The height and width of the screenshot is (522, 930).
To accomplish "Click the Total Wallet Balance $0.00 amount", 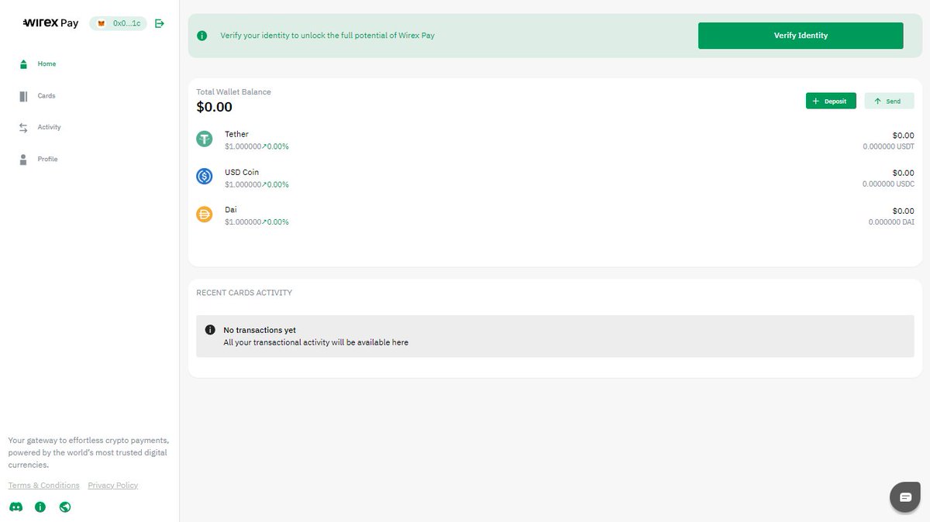I will [x=215, y=107].
